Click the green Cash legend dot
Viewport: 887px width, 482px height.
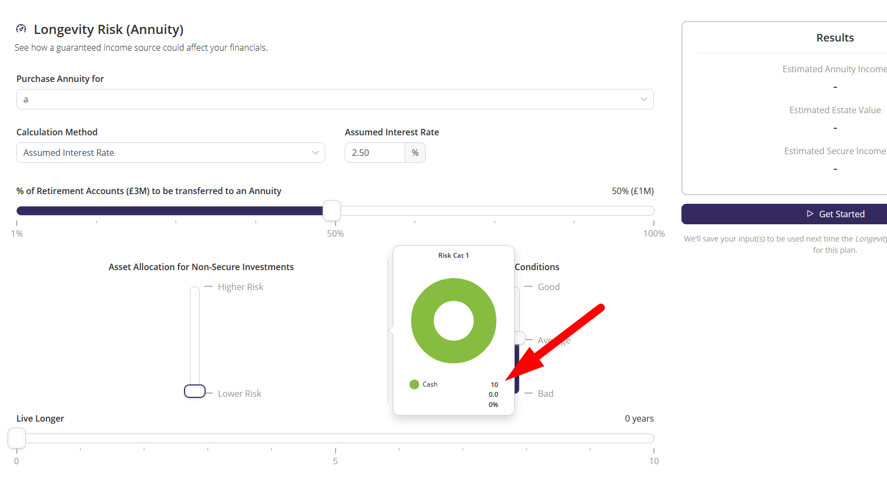414,384
